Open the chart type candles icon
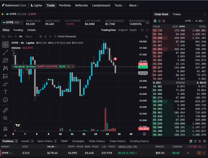 tap(50, 37)
